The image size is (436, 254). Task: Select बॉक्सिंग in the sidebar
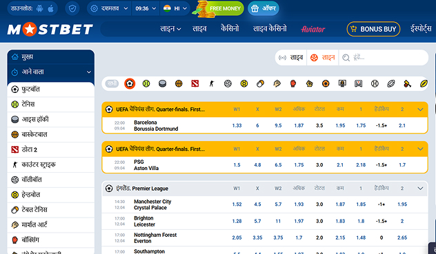click(51, 240)
